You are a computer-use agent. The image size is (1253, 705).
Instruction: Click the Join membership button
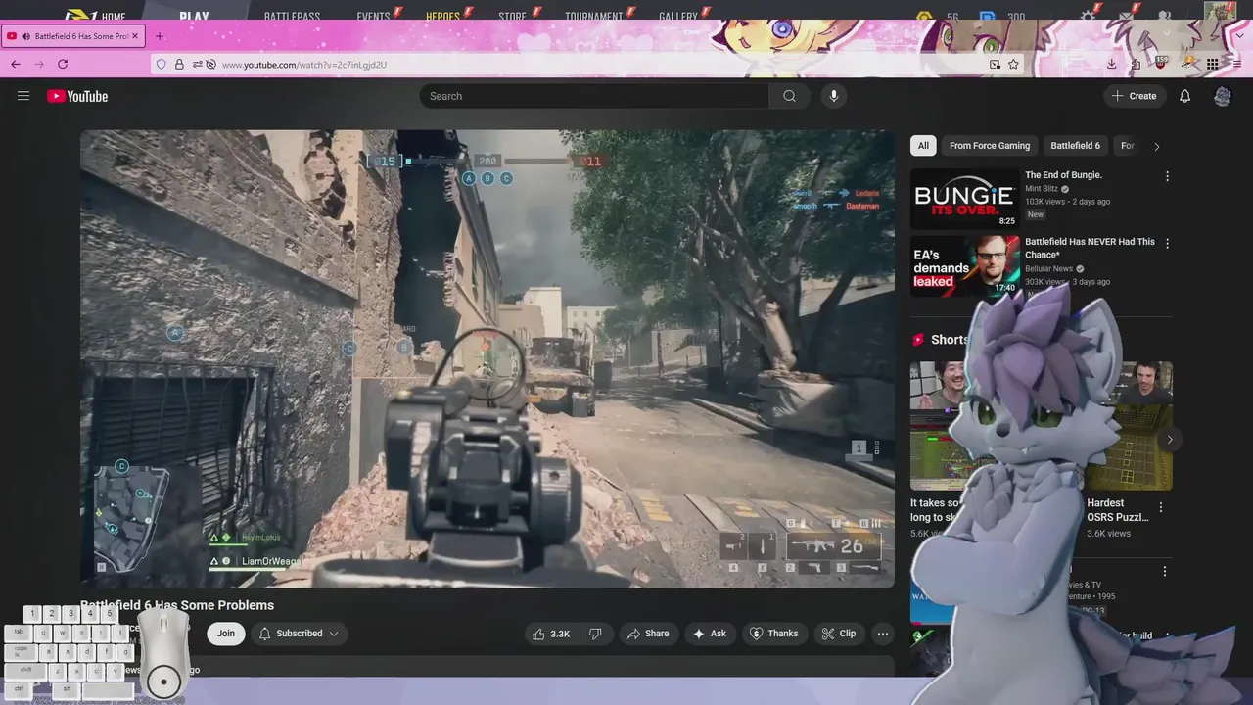[x=226, y=634]
